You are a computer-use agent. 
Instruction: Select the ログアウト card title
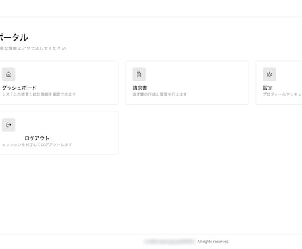(x=37, y=138)
